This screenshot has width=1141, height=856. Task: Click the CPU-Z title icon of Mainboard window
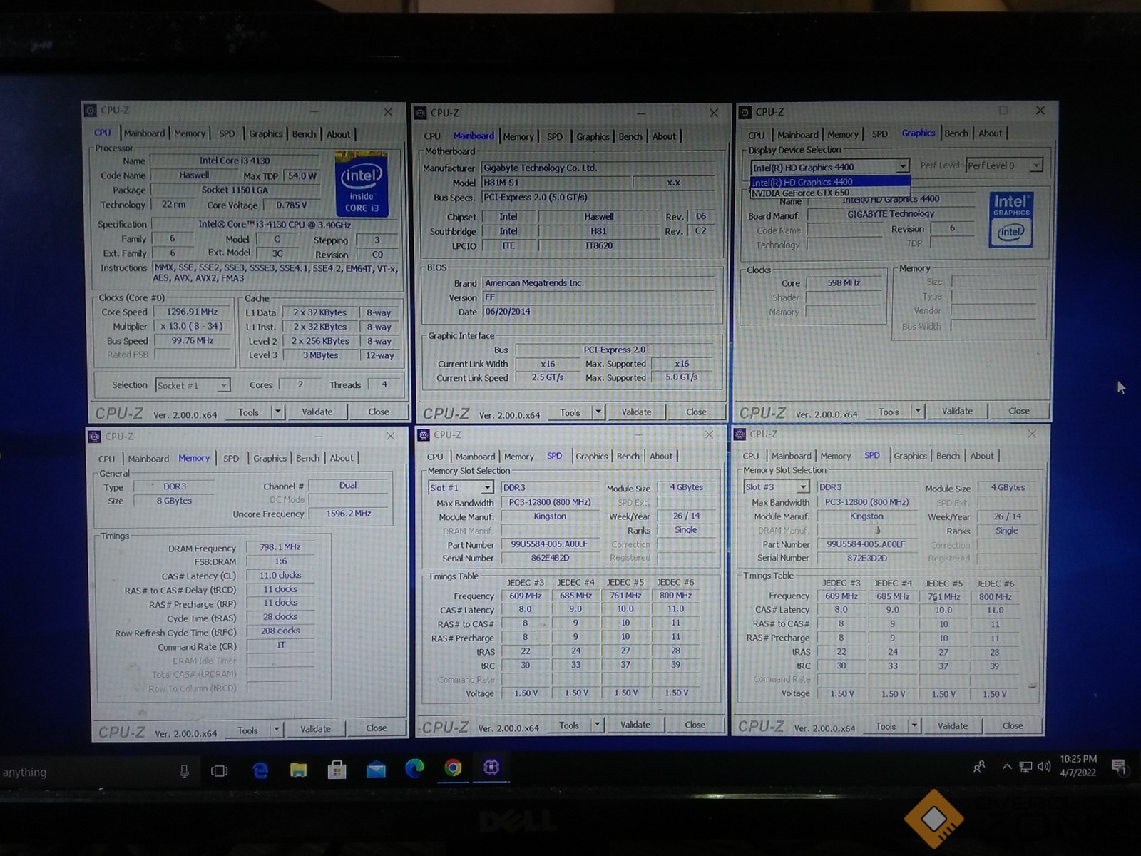tap(421, 113)
